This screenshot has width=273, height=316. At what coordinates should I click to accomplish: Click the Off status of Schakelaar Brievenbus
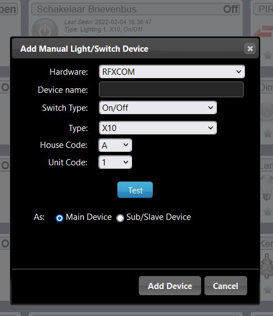click(231, 9)
